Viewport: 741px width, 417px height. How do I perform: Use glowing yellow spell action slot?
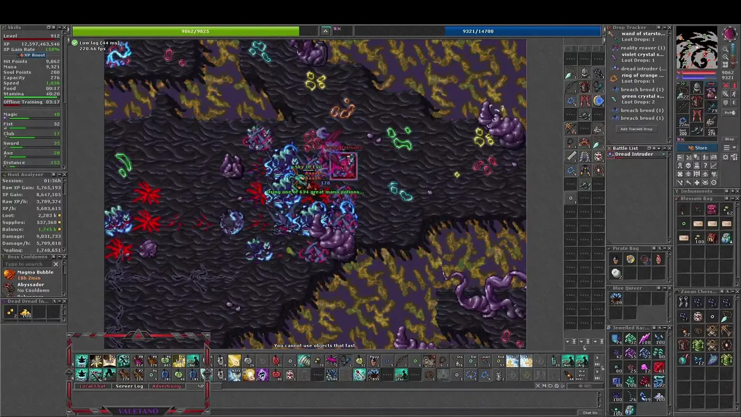coord(234,361)
